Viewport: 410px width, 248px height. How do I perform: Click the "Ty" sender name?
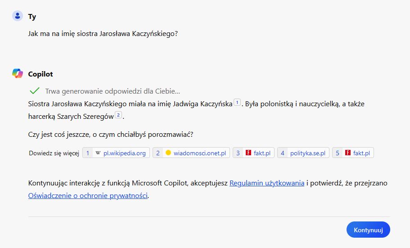tap(32, 17)
